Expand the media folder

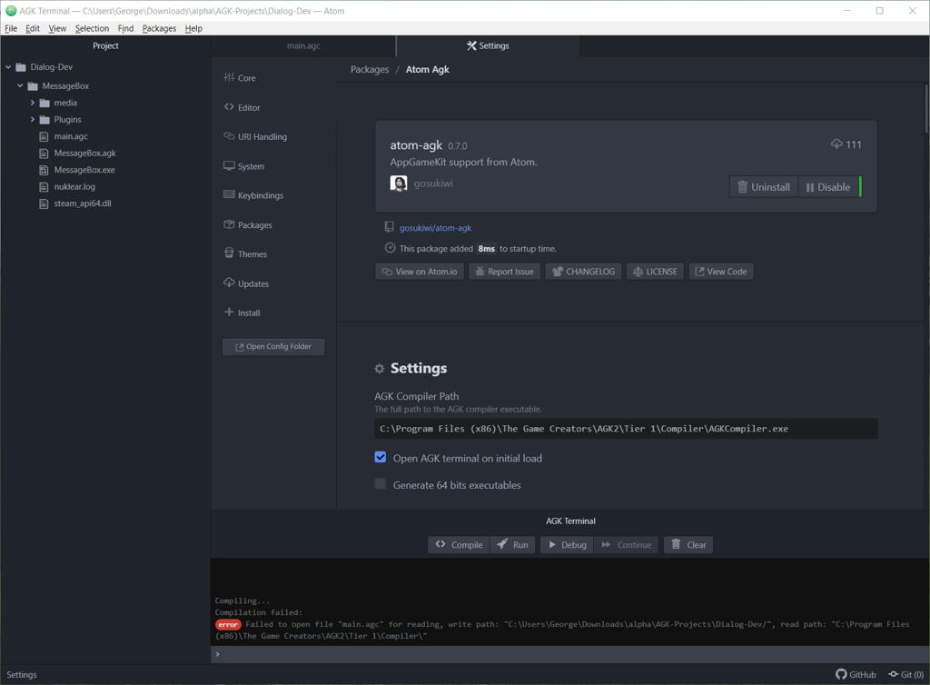click(33, 103)
